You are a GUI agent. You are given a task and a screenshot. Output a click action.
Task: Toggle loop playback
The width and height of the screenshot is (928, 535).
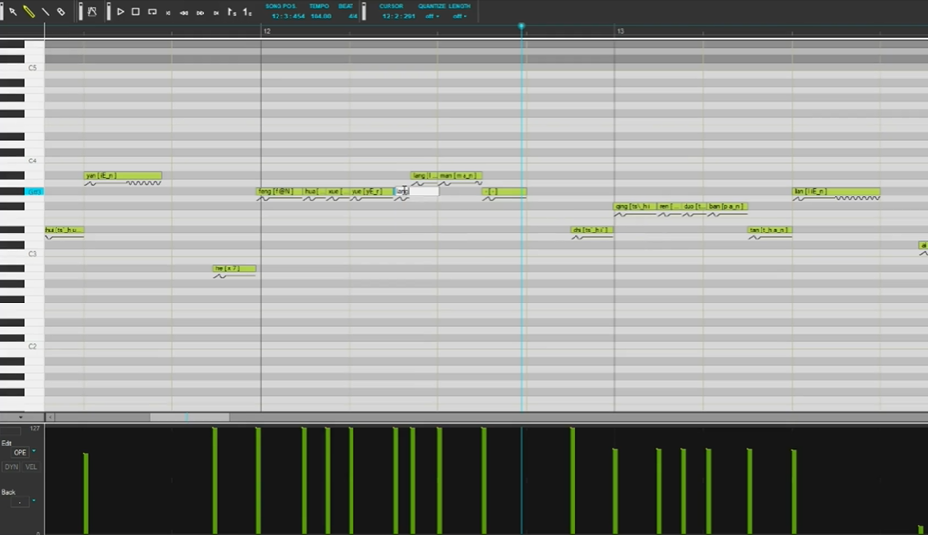tap(152, 12)
